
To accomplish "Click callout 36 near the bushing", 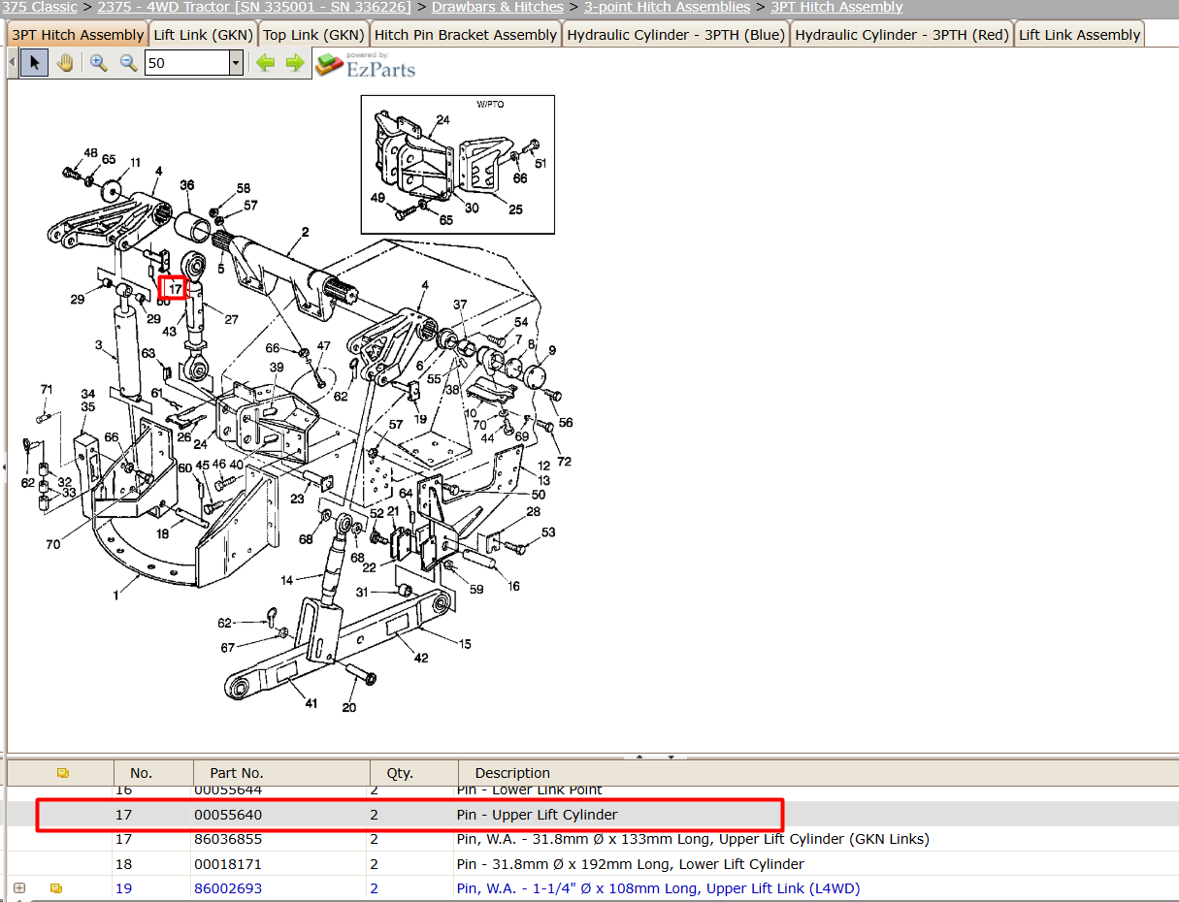I will pos(187,185).
